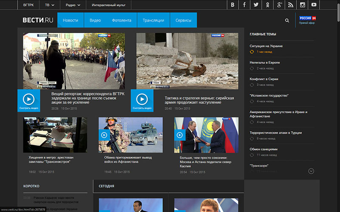
Task: Click refresh icon under Конфликт в Сирии
Action: [252, 85]
